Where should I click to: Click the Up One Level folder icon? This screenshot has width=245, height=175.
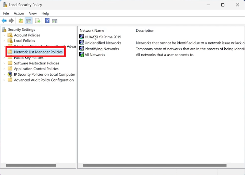coord(21,21)
